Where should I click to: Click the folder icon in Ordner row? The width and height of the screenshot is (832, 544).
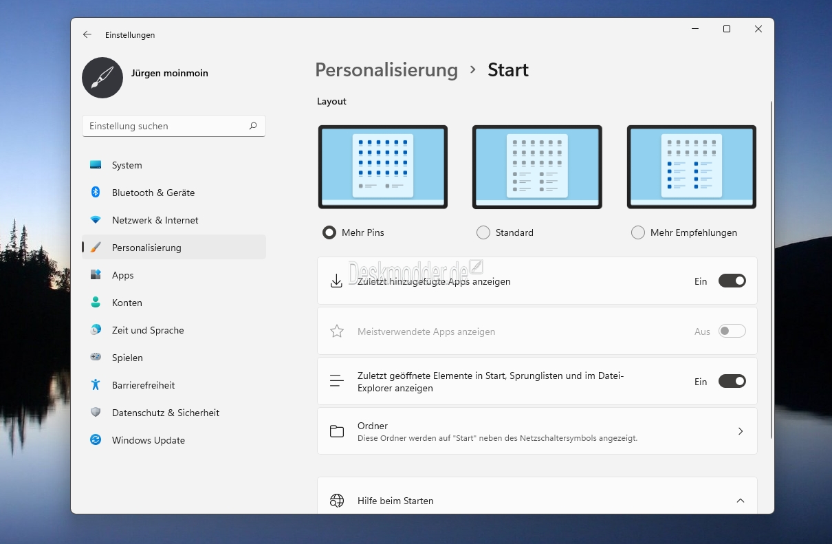[336, 431]
